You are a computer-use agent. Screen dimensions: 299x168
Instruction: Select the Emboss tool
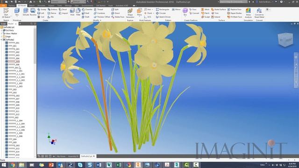point(53,9)
